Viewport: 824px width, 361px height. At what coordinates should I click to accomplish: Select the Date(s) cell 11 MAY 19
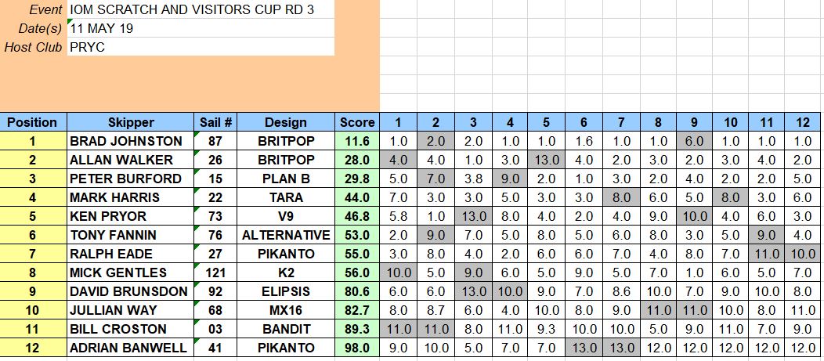click(x=201, y=28)
